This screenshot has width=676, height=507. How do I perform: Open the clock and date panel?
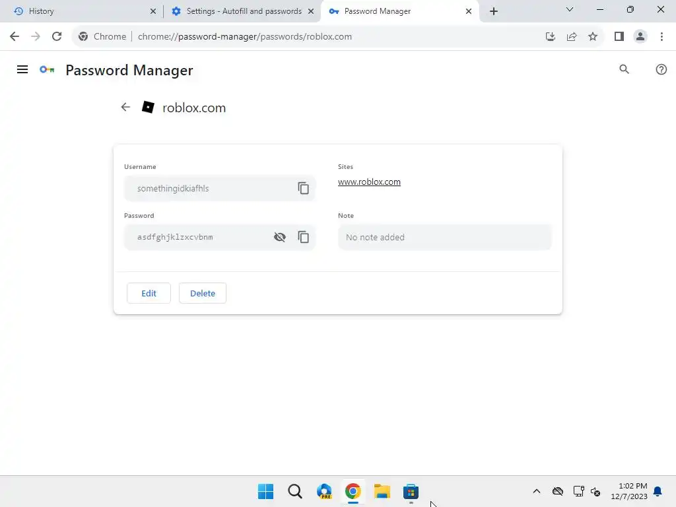pyautogui.click(x=629, y=491)
